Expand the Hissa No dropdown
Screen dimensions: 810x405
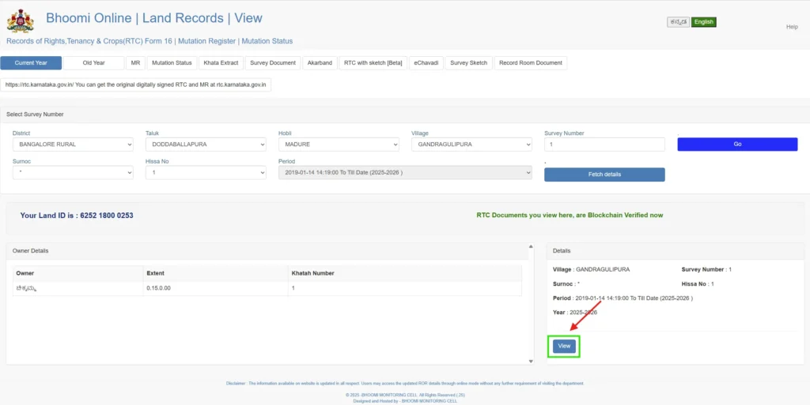[x=206, y=172]
